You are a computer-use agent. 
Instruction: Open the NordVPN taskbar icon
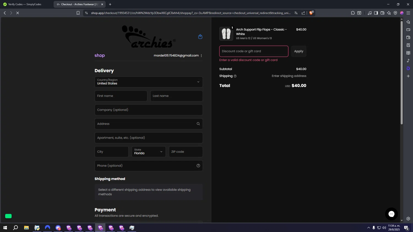48,228
